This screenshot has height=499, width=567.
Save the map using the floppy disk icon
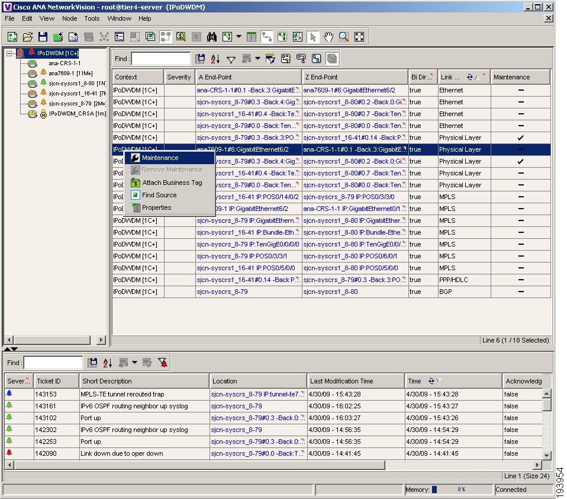[x=43, y=37]
